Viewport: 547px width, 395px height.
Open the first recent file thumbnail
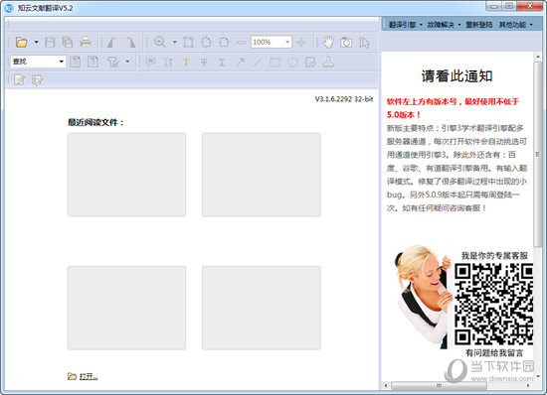pos(126,175)
